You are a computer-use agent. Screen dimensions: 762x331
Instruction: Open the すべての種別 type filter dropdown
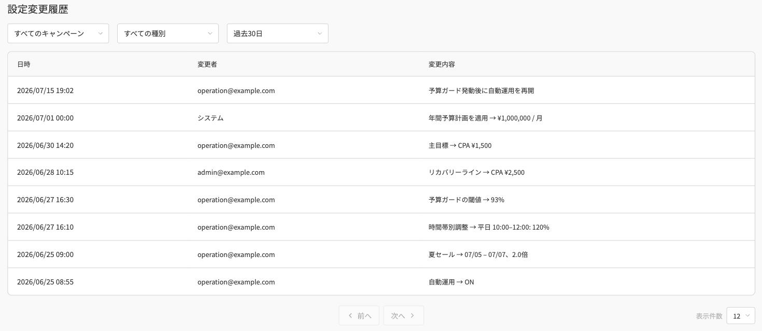click(168, 34)
